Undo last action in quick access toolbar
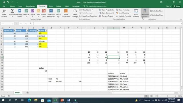The height and width of the screenshot is (103, 183). (8, 2)
